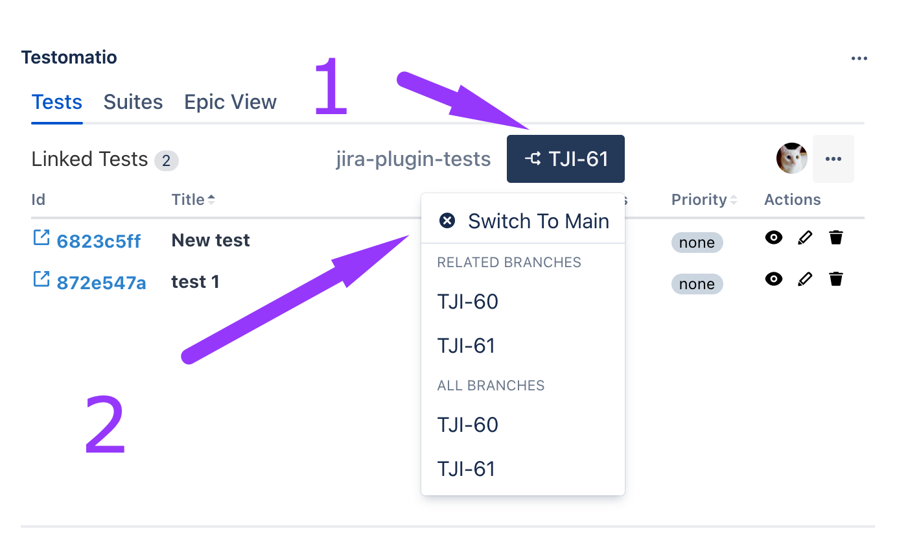Open test ID link 872e547a

coord(101,283)
